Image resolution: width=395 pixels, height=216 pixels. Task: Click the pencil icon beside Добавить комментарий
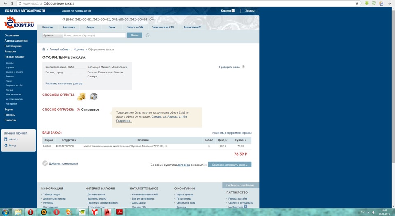coord(45,163)
